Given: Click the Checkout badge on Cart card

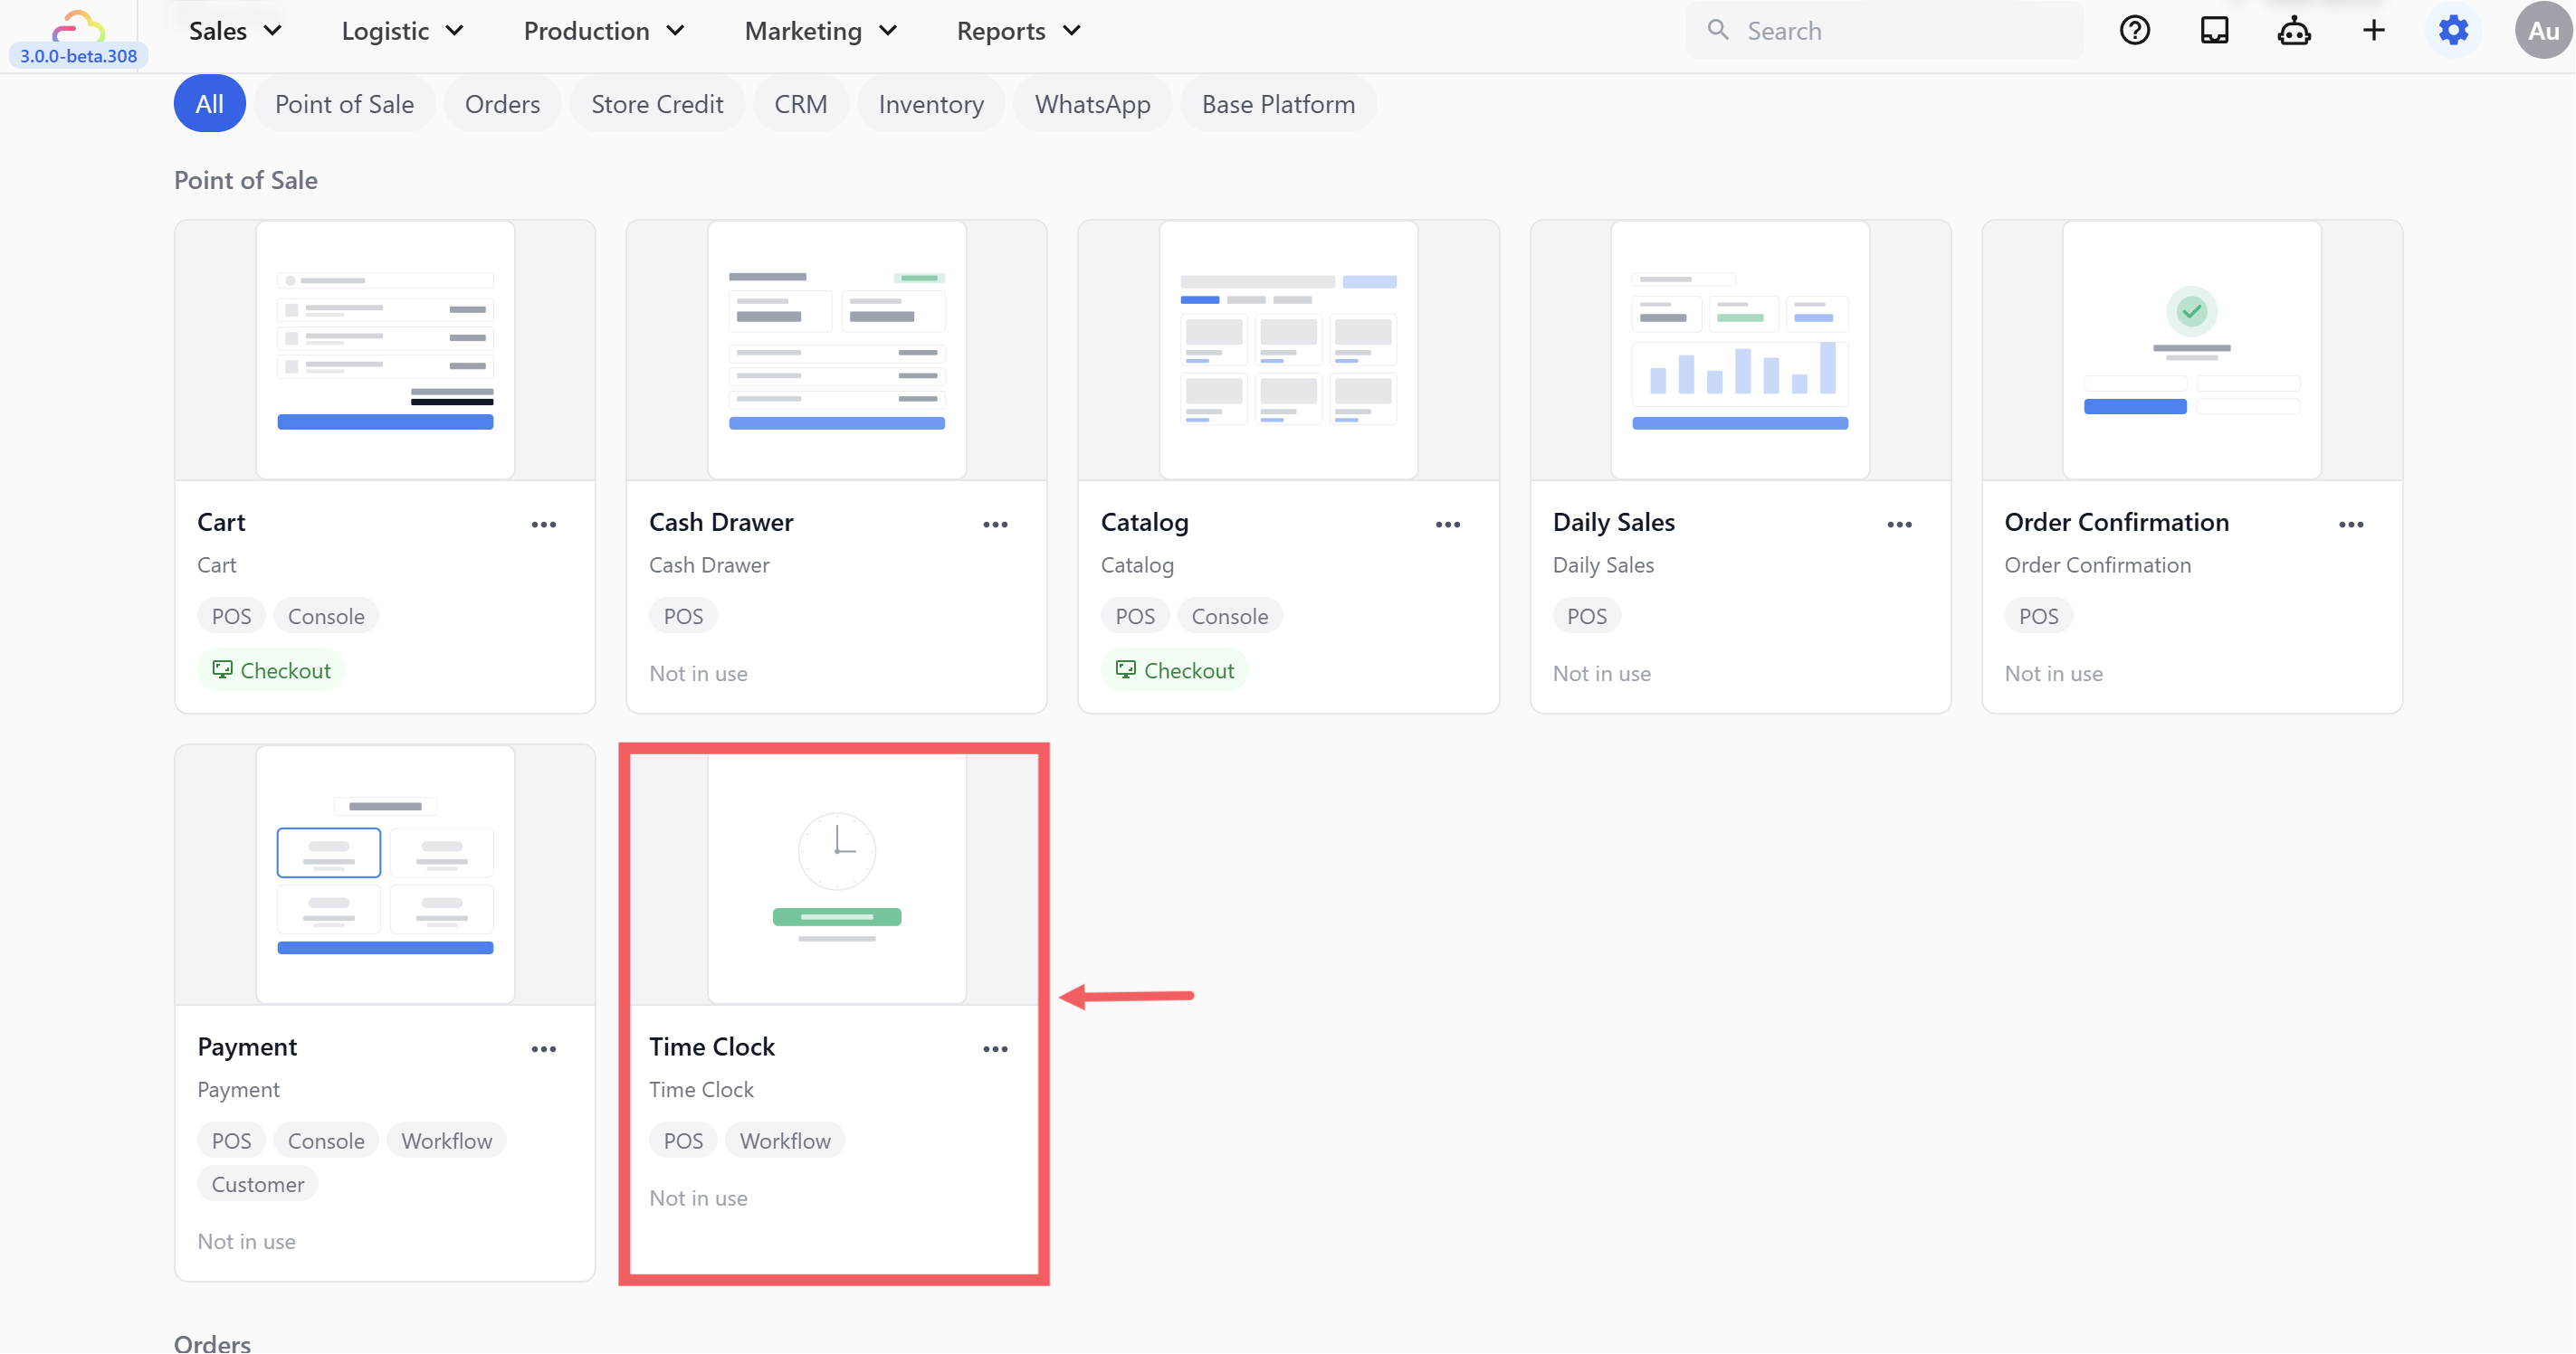Looking at the screenshot, I should (x=272, y=670).
